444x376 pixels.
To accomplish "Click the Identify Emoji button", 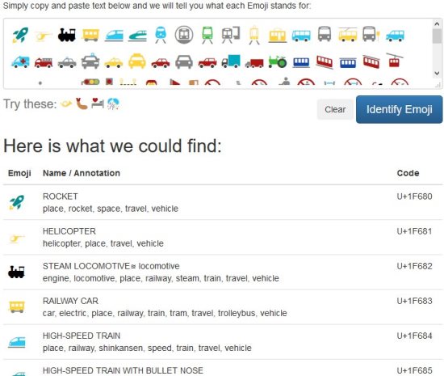I will pos(400,109).
